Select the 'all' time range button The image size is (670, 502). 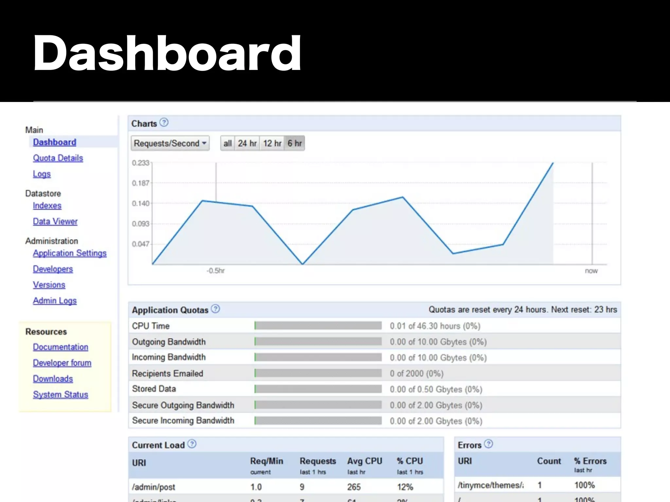[227, 143]
